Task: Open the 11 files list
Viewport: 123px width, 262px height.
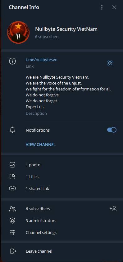Action: click(62, 177)
